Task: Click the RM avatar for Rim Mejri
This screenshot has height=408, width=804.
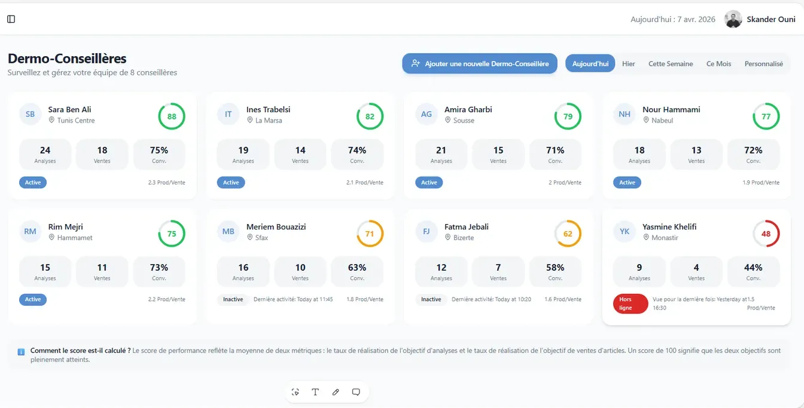Action: tap(30, 231)
